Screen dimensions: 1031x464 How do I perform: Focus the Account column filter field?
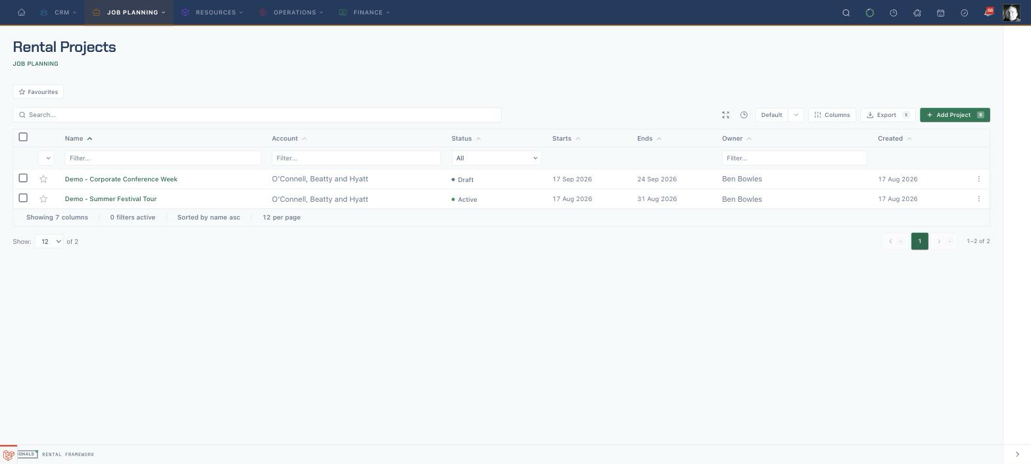tap(356, 158)
